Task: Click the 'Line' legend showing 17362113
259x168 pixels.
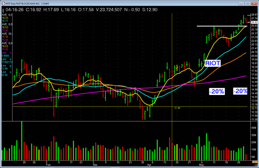Action: click(x=6, y=61)
